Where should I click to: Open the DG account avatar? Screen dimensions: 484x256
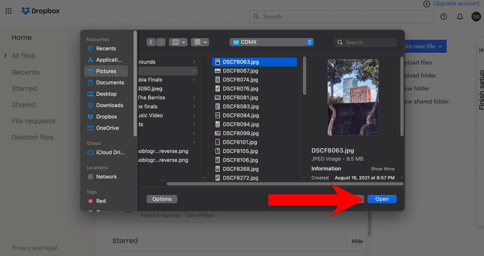pyautogui.click(x=476, y=16)
